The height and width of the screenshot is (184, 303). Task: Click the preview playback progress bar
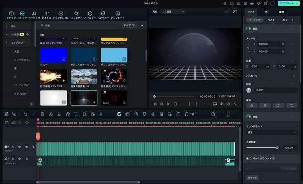[x=174, y=96]
